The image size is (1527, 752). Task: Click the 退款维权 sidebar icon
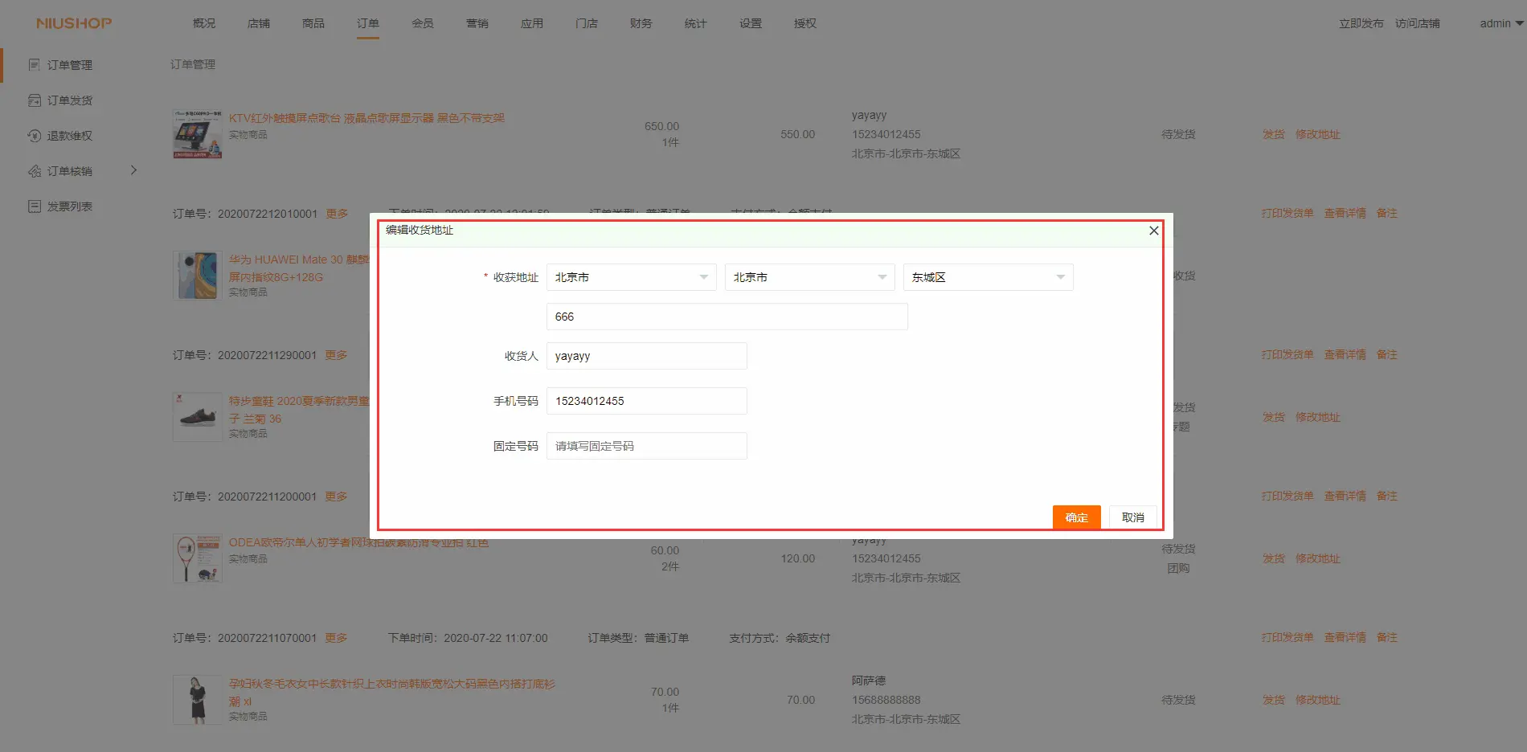34,136
